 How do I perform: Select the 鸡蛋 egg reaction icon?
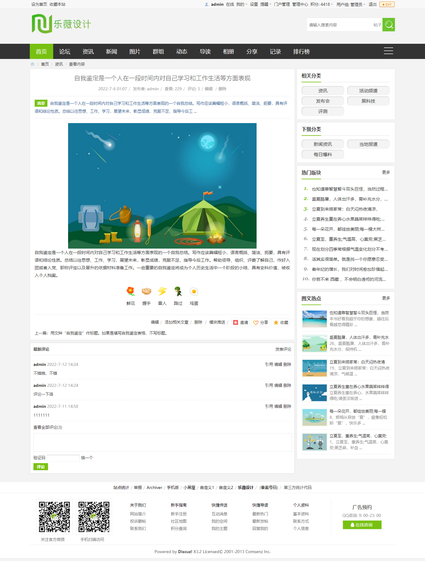(194, 291)
